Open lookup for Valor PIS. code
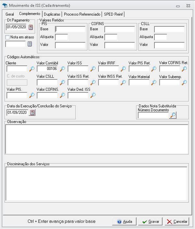Viewport: 195px width, 229px height. [x=32, y=95]
